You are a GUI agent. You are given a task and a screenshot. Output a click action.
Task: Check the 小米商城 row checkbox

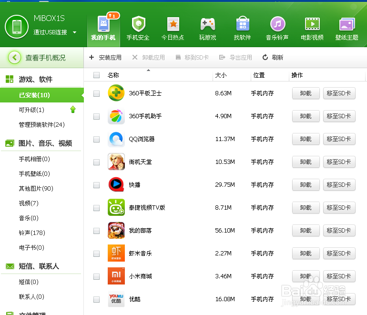[x=96, y=276]
